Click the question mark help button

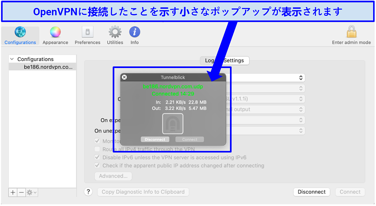(88, 192)
